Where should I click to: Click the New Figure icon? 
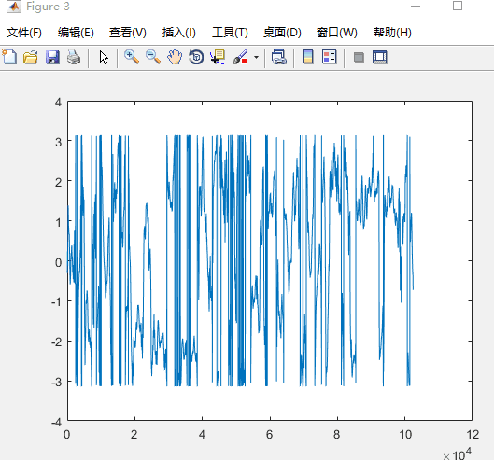[x=9, y=57]
